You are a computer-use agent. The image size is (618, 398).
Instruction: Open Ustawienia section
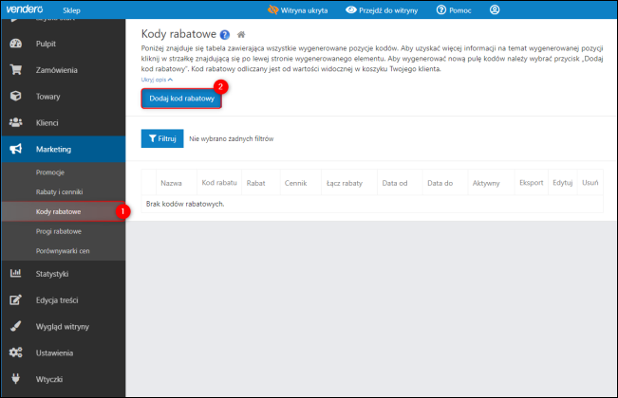(63, 353)
